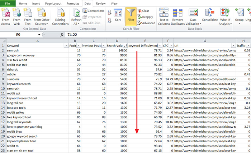Select the cell with difficulty 97.33
This screenshot has width=251, height=153.
point(145,65)
